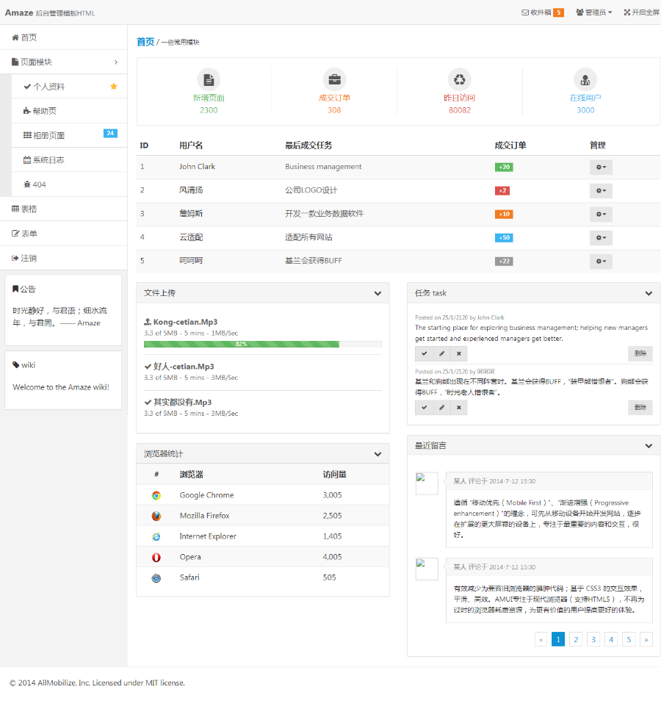Screen dimensions: 661x709
Task: Click 删除 button on John Clark's task
Action: click(x=640, y=353)
